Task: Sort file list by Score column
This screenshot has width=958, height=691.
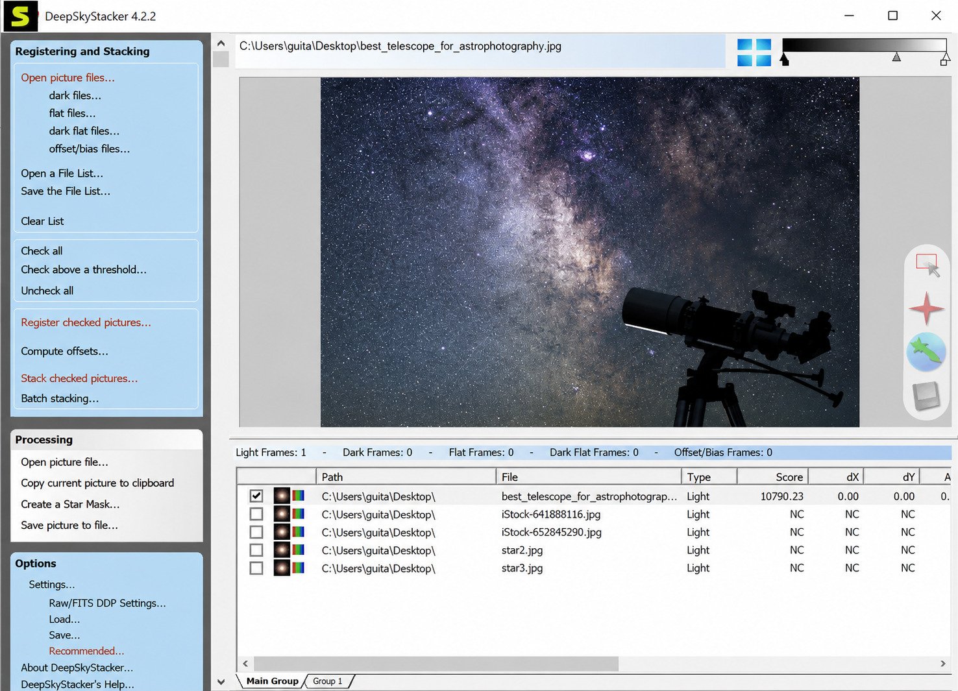Action: (772, 477)
